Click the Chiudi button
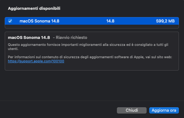The image size is (184, 118). tap(132, 110)
